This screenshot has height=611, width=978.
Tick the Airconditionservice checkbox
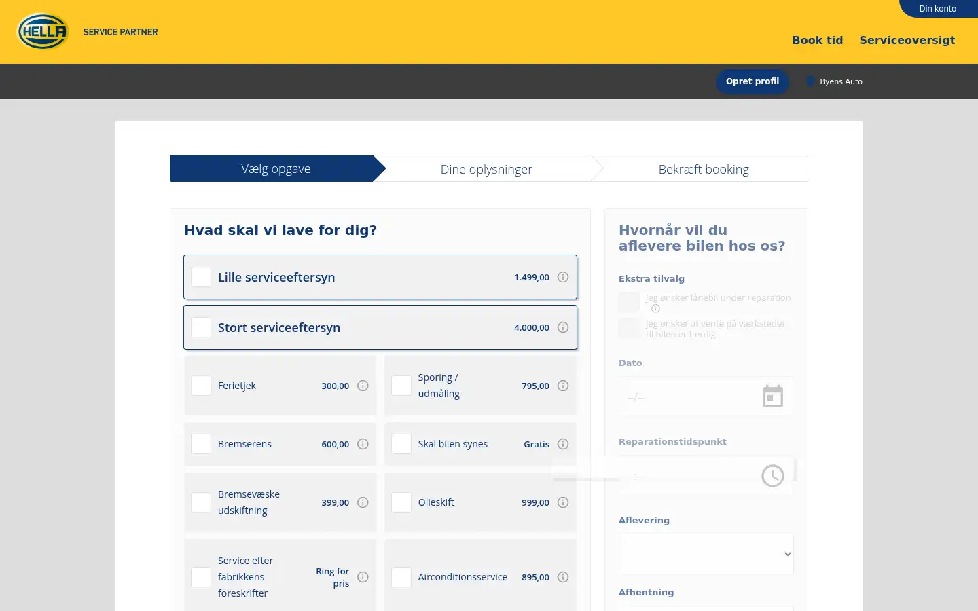(x=401, y=577)
